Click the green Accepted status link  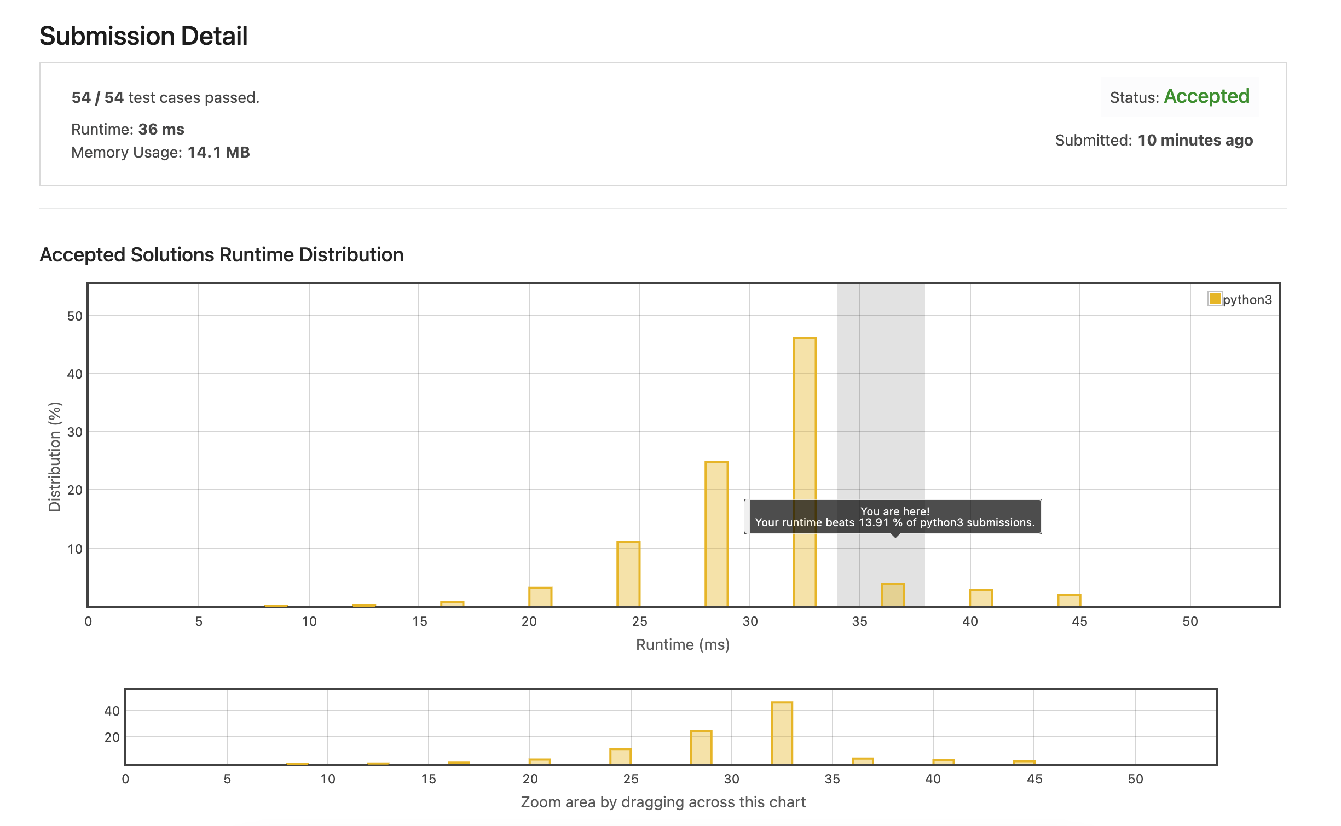tap(1206, 96)
